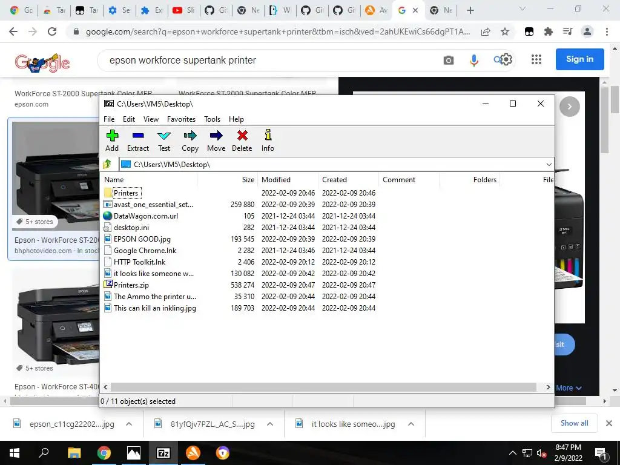Viewport: 620px width, 465px height.
Task: Click Chrome's back navigation arrow
Action: [x=13, y=31]
